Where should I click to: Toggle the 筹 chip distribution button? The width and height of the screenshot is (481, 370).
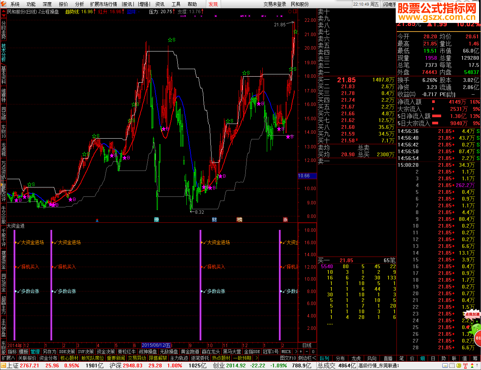(x=475, y=358)
